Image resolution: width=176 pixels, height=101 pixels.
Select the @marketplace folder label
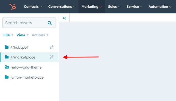pyautogui.click(x=23, y=57)
